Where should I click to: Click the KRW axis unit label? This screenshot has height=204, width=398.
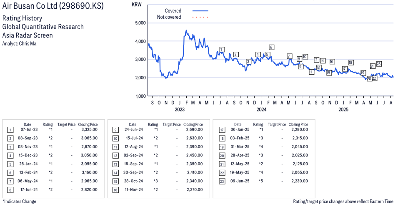pos(137,5)
